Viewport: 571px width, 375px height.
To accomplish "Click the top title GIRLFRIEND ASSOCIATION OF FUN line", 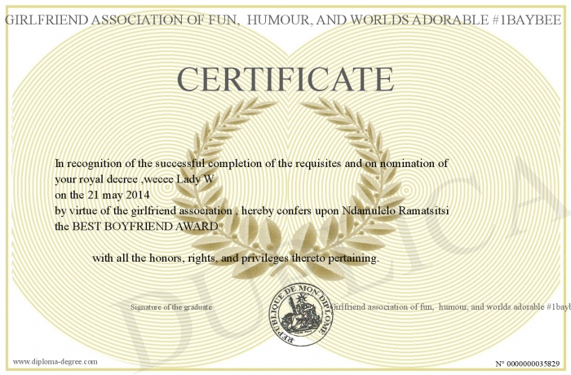I will (282, 20).
